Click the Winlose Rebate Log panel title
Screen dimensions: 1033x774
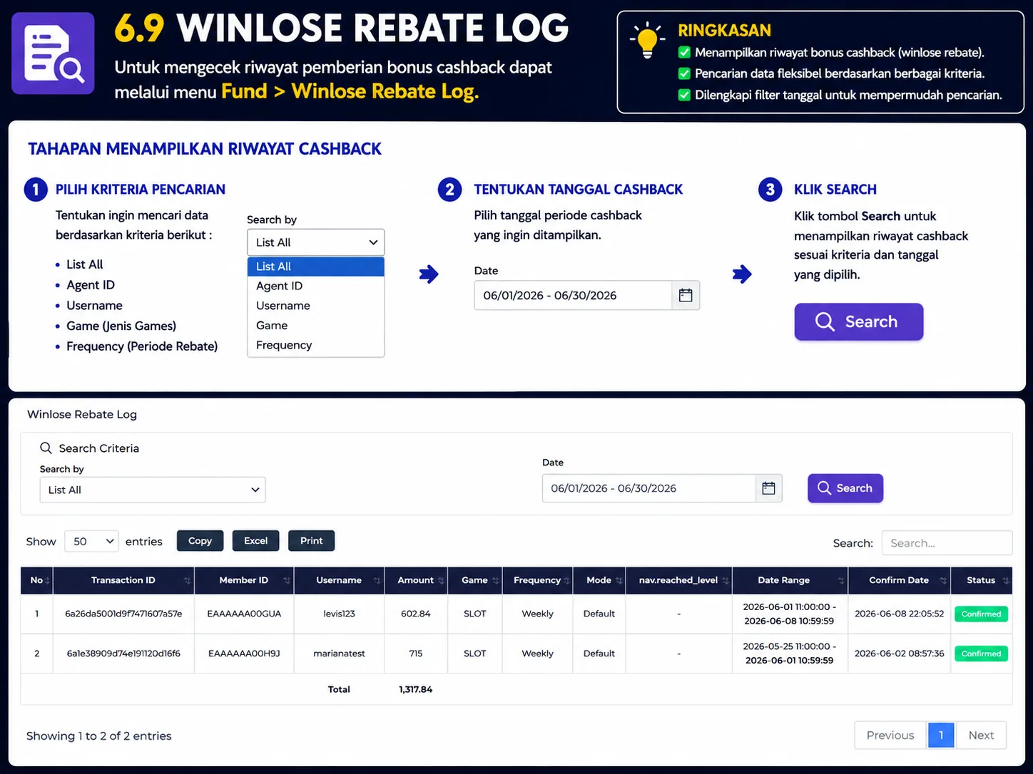(82, 414)
